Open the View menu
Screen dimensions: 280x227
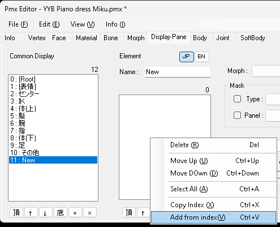pyautogui.click(x=83, y=24)
